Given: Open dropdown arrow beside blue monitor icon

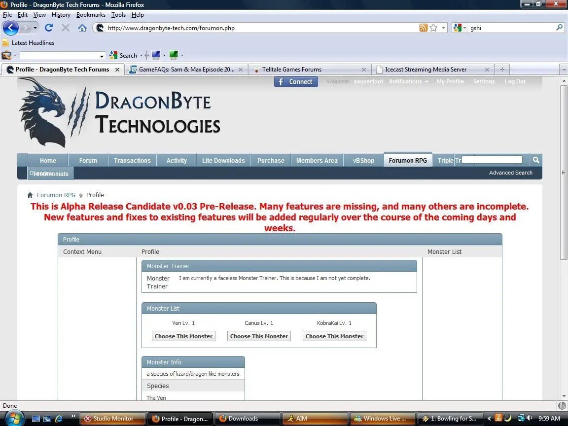Looking at the screenshot, I should pos(164,55).
